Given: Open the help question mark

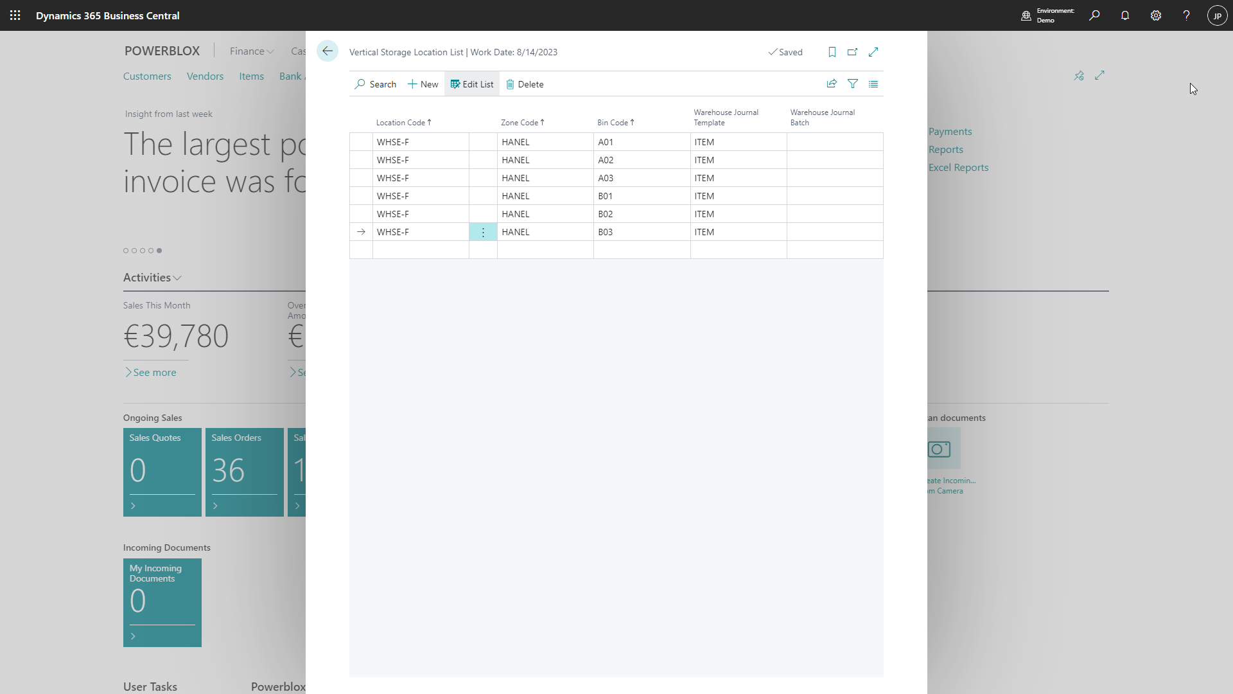Looking at the screenshot, I should [x=1187, y=15].
